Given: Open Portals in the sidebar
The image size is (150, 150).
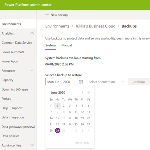Looking at the screenshot, I should 6,99.
